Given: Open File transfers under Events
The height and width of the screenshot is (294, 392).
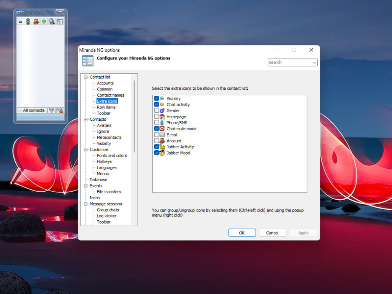Looking at the screenshot, I should coord(109,192).
